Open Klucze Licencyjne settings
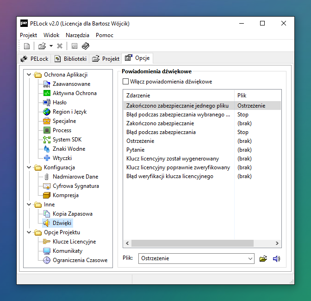311x301 pixels. point(74,242)
